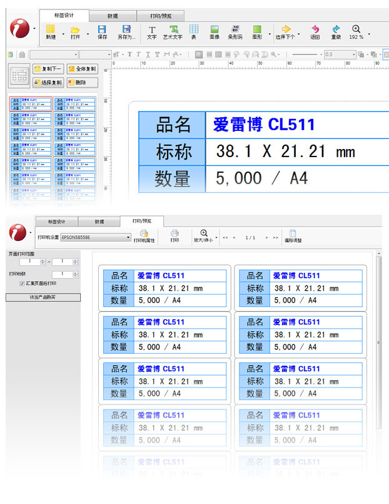Image resolution: width=389 pixels, height=504 pixels.
Task: Click the 放大/缩小 magnifier icon
Action: pyautogui.click(x=204, y=233)
